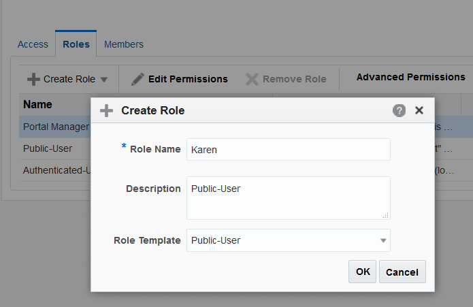The height and width of the screenshot is (307, 473).
Task: Switch to the Access tab
Action: pos(33,44)
